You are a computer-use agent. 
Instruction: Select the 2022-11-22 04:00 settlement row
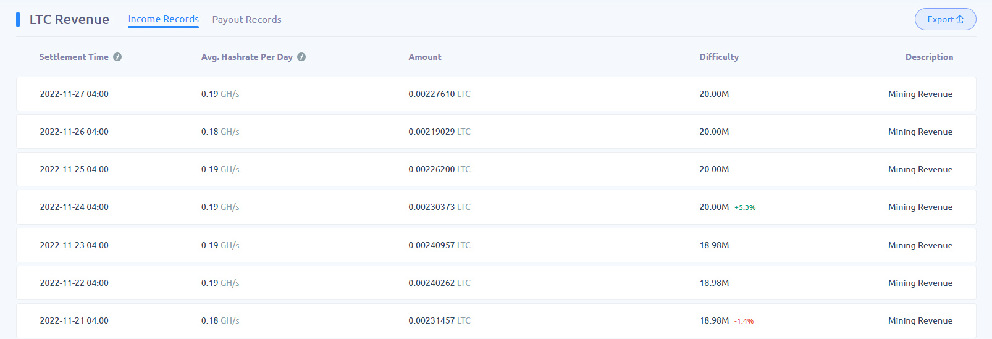pos(496,283)
